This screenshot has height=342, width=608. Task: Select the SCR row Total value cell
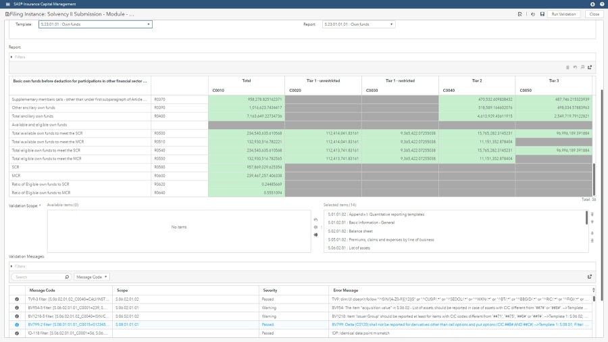[246, 167]
